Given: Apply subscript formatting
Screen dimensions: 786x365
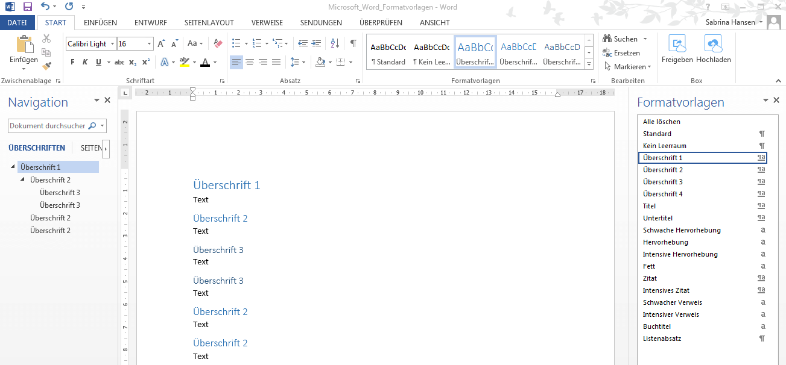Looking at the screenshot, I should coord(133,62).
